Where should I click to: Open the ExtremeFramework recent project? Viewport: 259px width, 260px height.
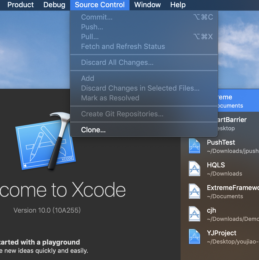[x=220, y=191]
